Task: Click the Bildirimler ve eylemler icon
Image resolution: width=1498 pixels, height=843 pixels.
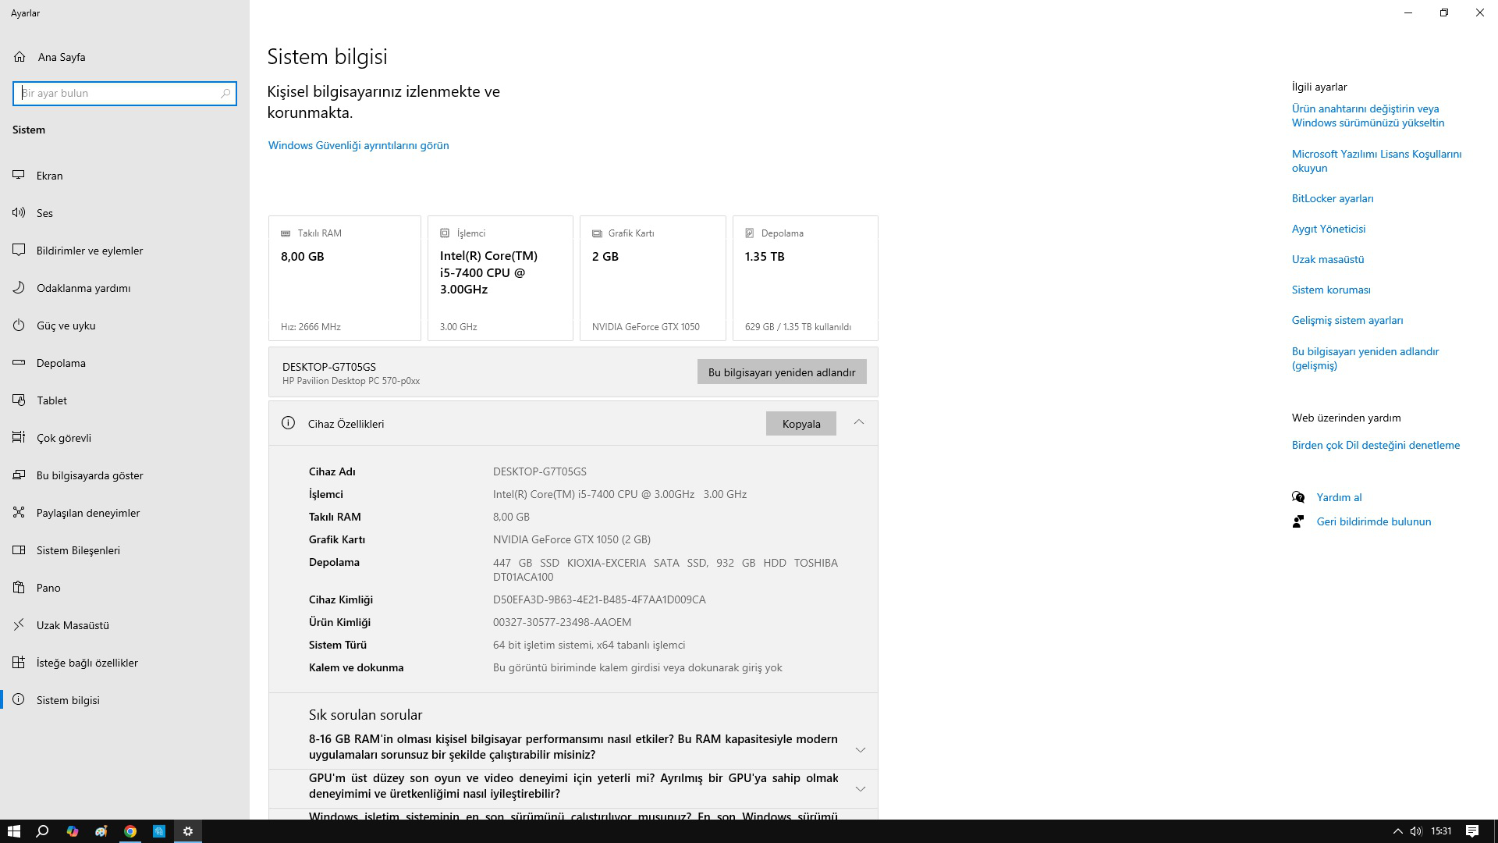Action: (x=19, y=250)
